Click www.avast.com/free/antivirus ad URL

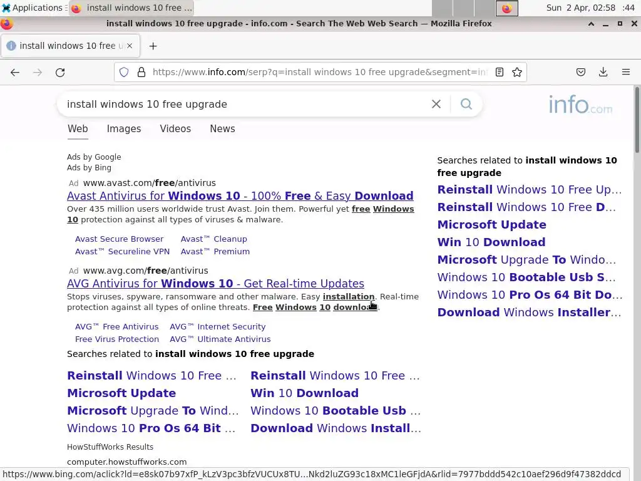coord(149,183)
